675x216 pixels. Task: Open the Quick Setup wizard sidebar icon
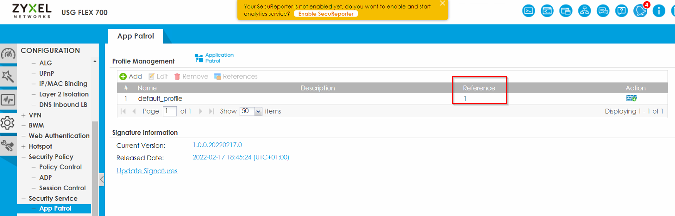[x=8, y=77]
